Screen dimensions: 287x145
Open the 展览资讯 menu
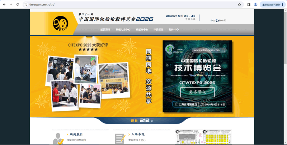(105, 30)
